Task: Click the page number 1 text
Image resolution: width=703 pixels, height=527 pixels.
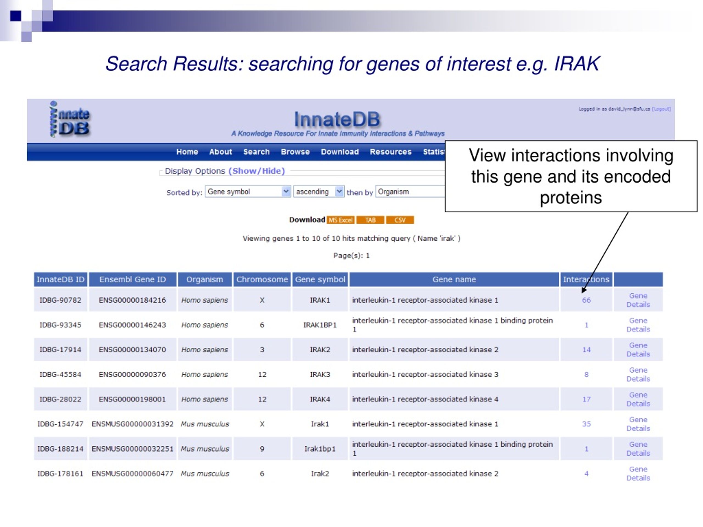Action: [x=368, y=256]
